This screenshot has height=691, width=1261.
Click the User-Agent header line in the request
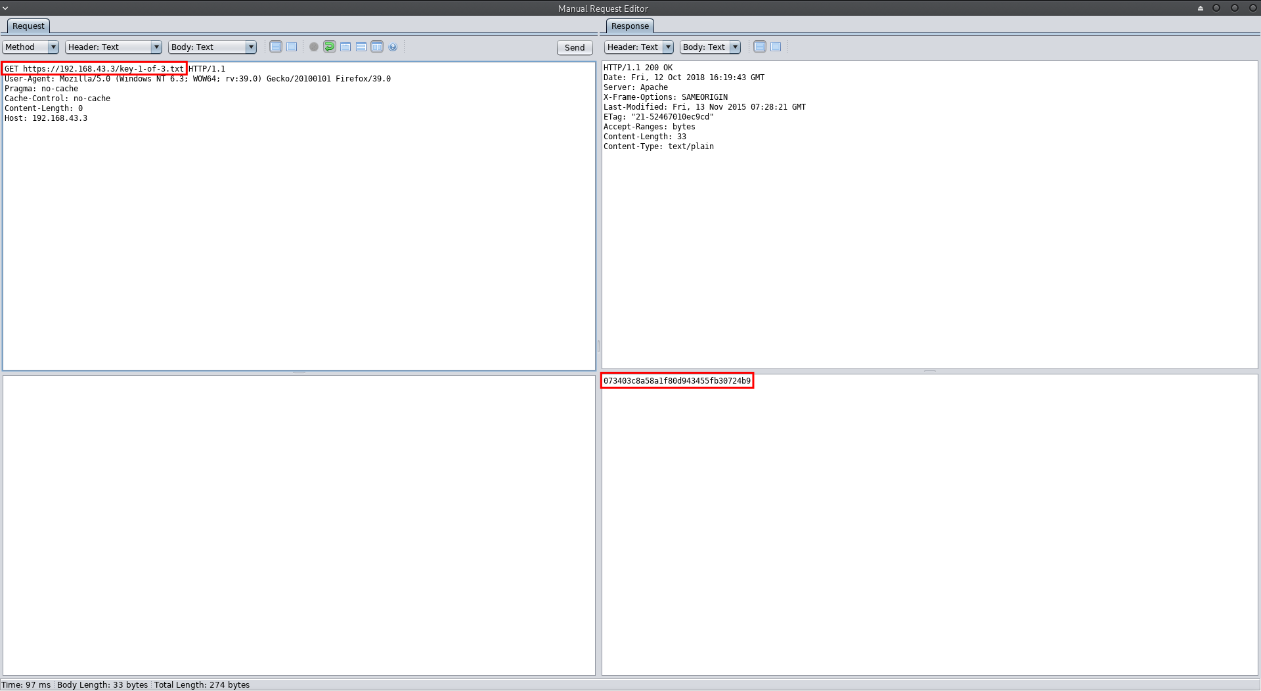(x=198, y=79)
